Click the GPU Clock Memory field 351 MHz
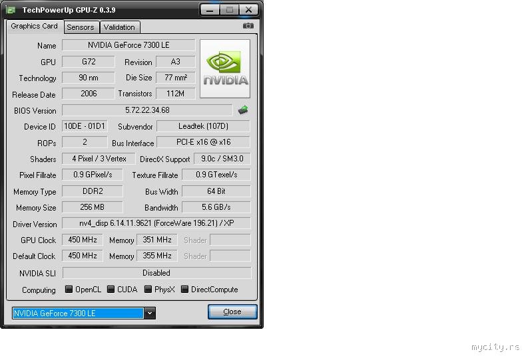This screenshot has height=356, width=524. click(x=157, y=240)
